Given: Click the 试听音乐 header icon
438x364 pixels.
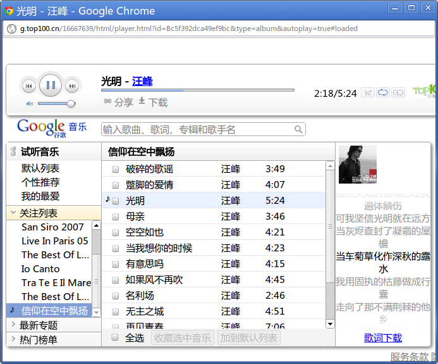Looking at the screenshot, I should coord(13,152).
